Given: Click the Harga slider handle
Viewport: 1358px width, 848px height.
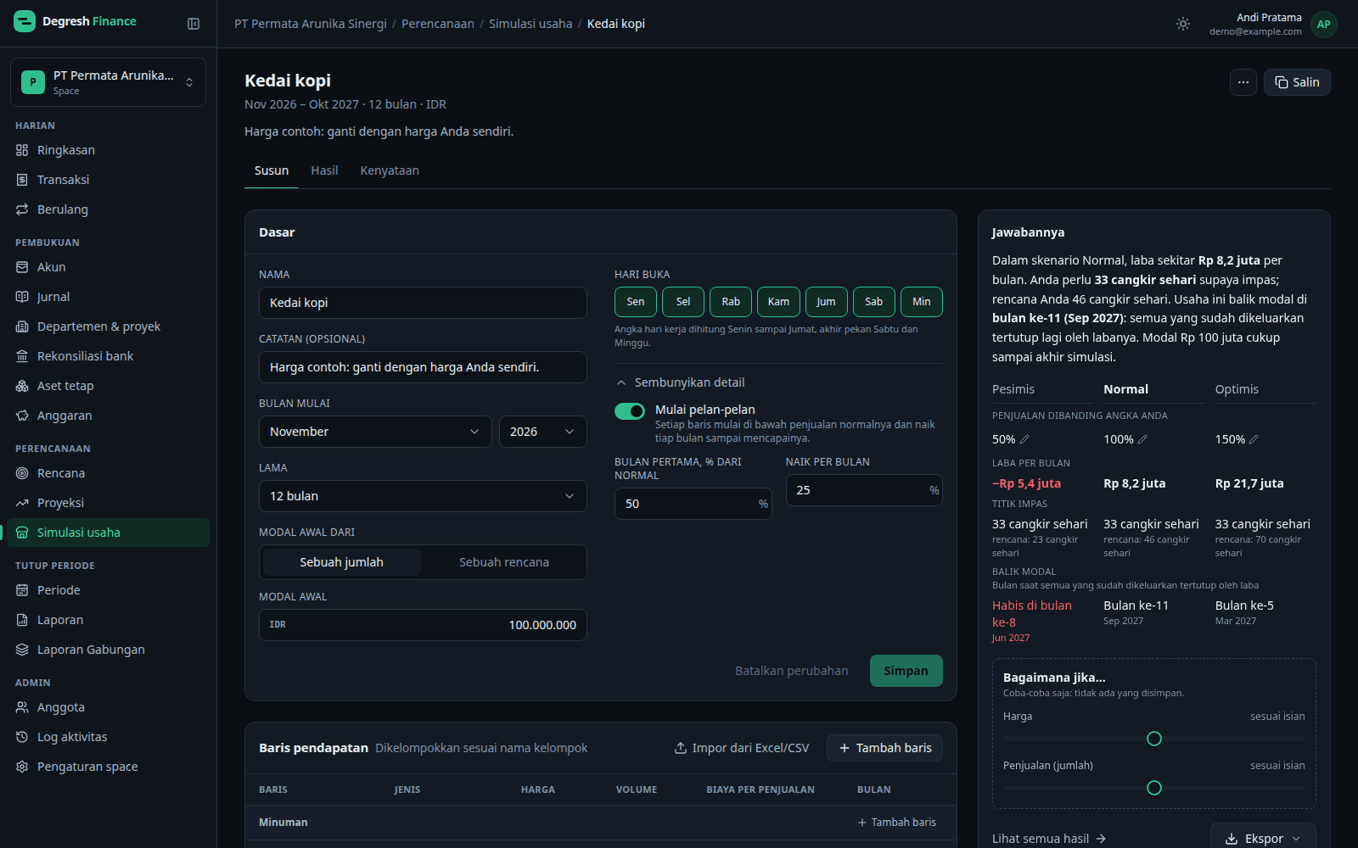Looking at the screenshot, I should [x=1154, y=739].
